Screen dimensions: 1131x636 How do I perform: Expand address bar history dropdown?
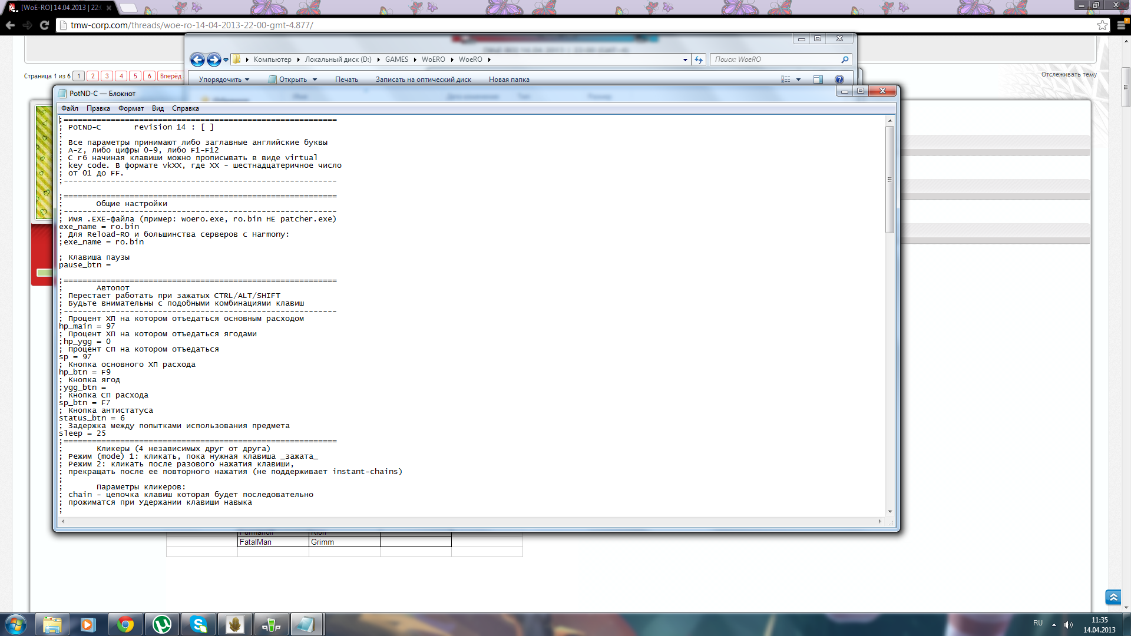pos(685,59)
